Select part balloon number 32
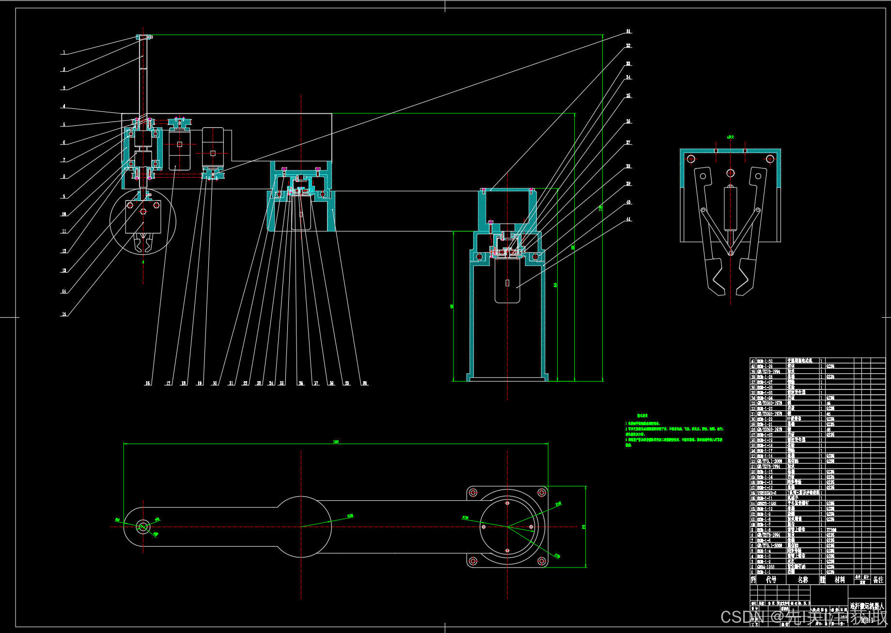 [x=628, y=46]
